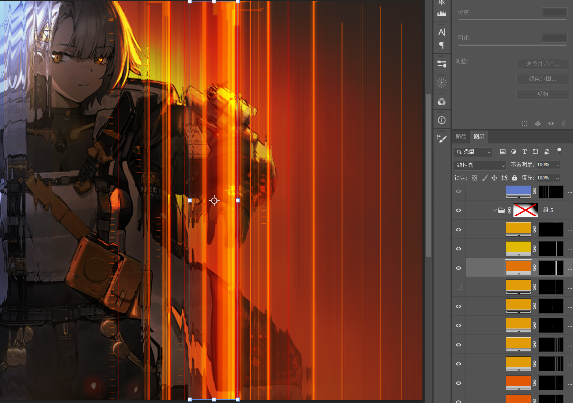Open the Brush Settings panel icon
The image size is (573, 403).
tap(441, 139)
